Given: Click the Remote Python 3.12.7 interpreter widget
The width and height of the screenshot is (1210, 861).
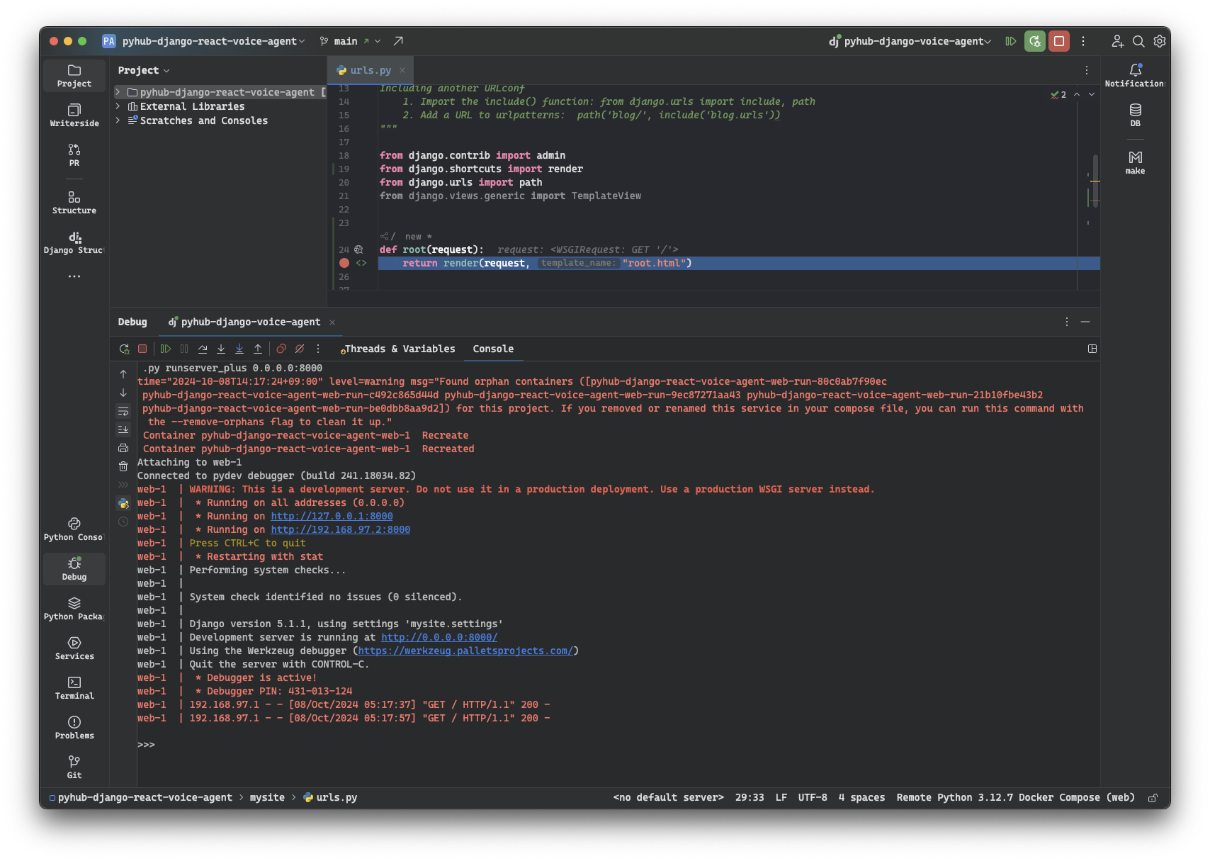Looking at the screenshot, I should coord(1015,797).
